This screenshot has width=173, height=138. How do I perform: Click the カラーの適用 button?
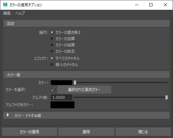click(x=30, y=132)
